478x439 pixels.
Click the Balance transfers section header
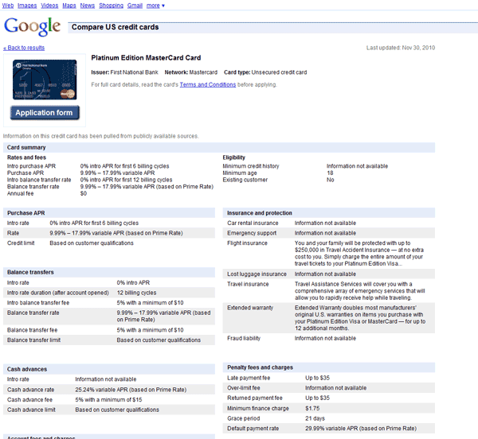coord(109,272)
